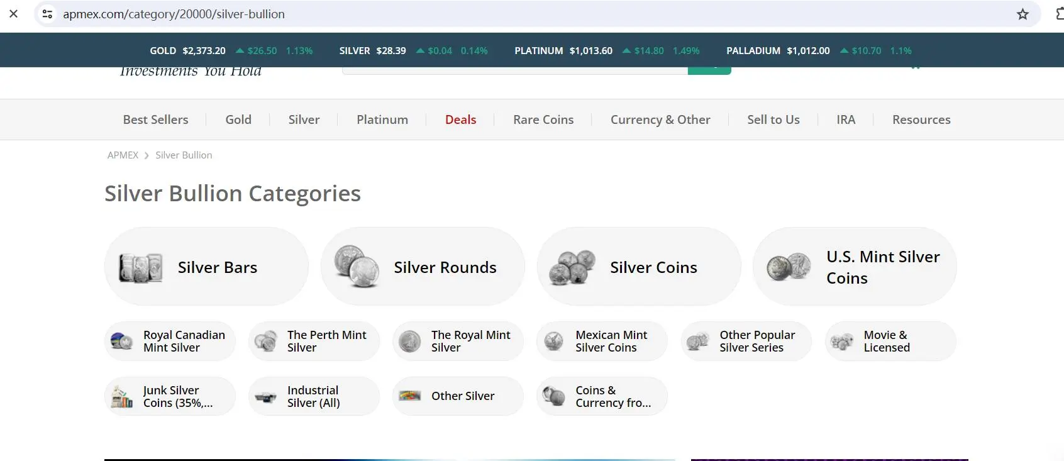1064x461 pixels.
Task: Open the Sell to Us menu
Action: [x=773, y=119]
